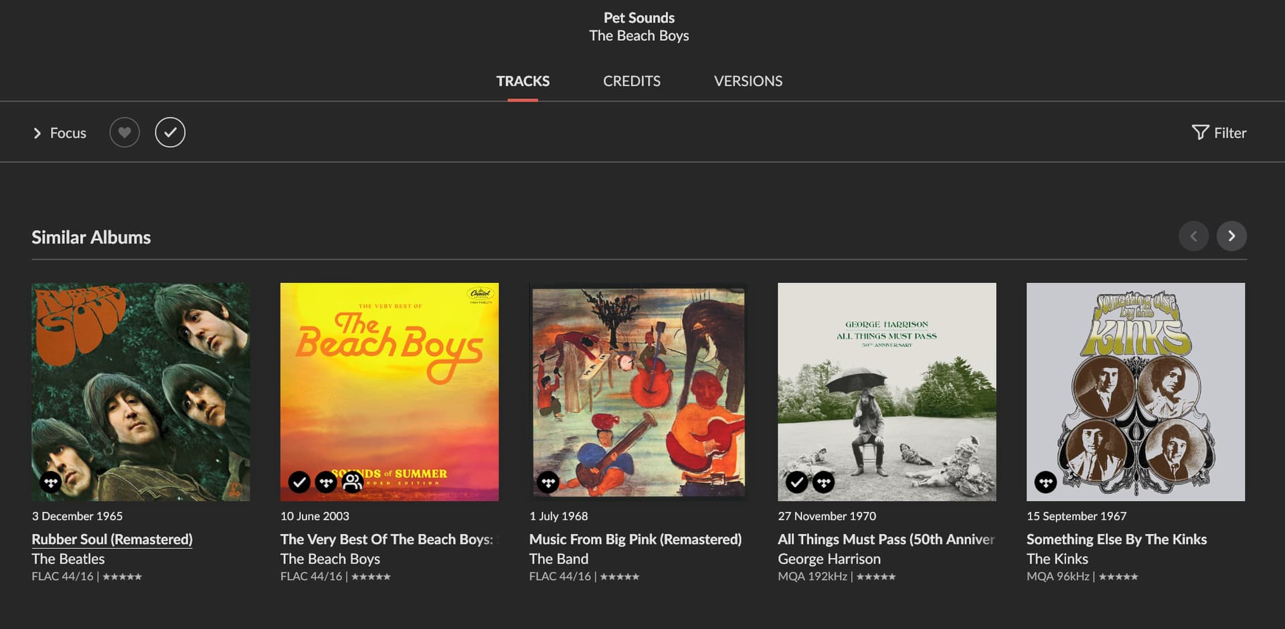The image size is (1285, 629).
Task: Open the Filter funnel
Action: pyautogui.click(x=1219, y=132)
